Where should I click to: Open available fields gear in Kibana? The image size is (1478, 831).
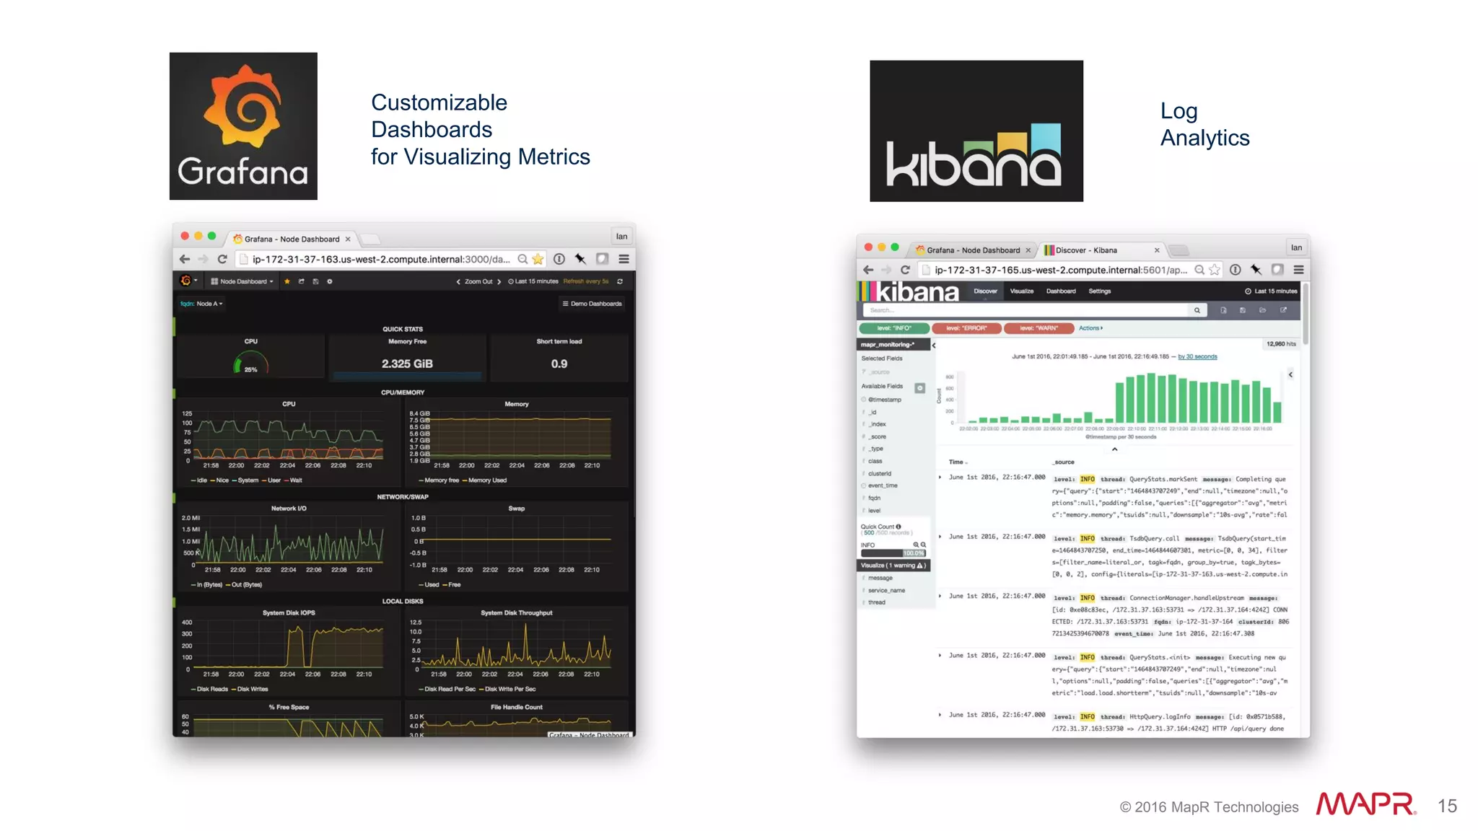point(920,388)
